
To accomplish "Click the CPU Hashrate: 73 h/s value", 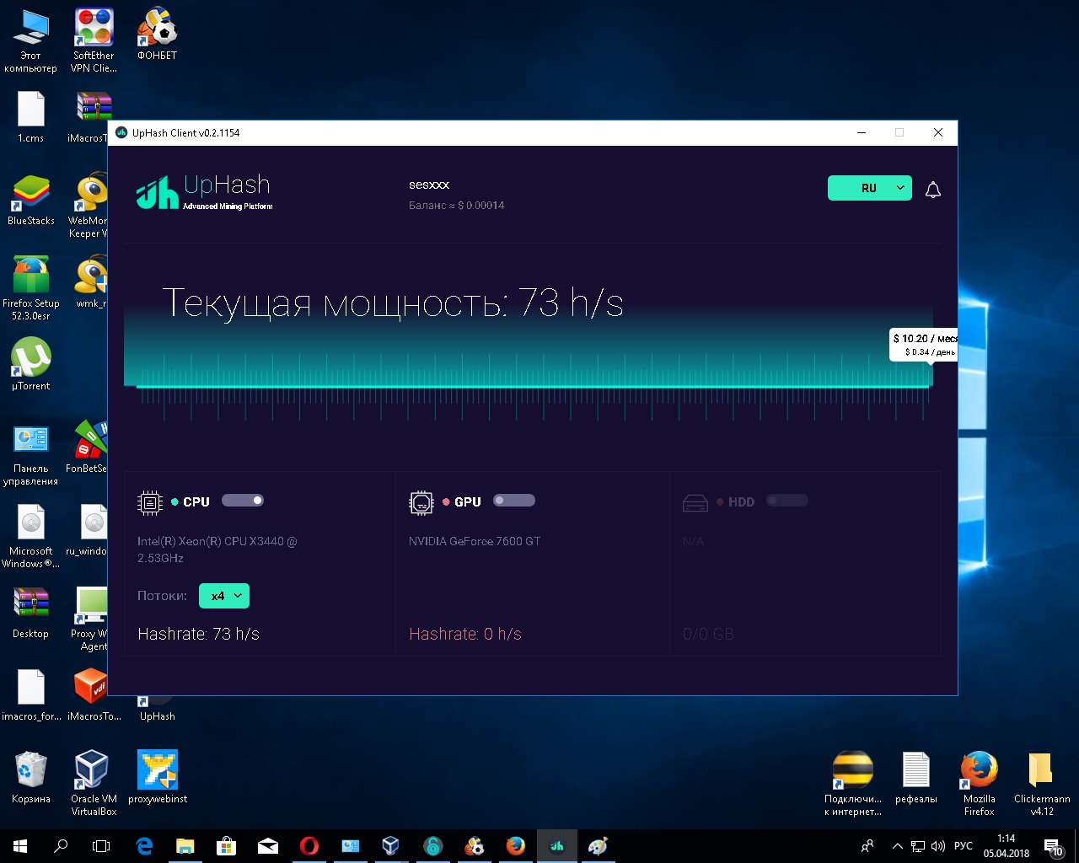I will click(x=198, y=634).
